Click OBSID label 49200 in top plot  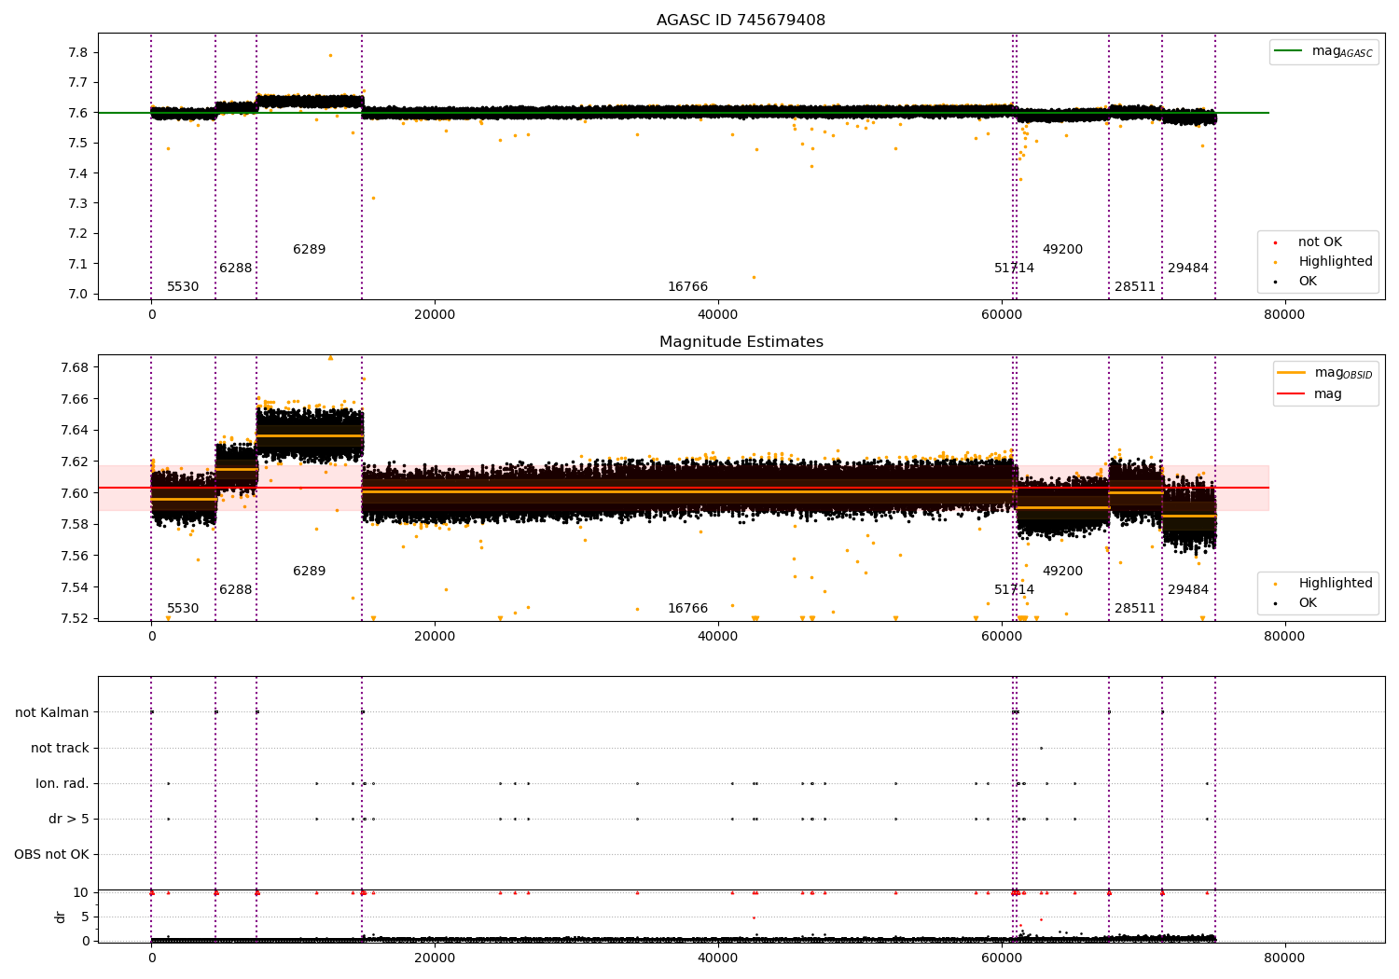point(1063,250)
